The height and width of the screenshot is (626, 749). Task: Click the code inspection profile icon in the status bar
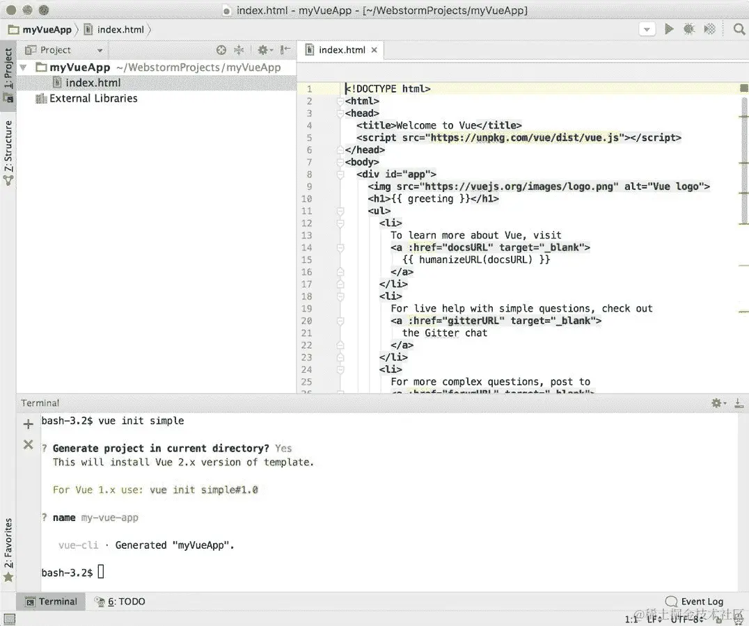[x=738, y=619]
